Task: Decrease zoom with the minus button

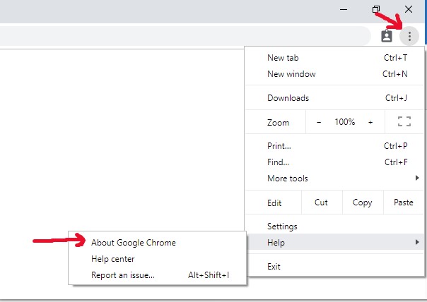Action: [x=319, y=122]
